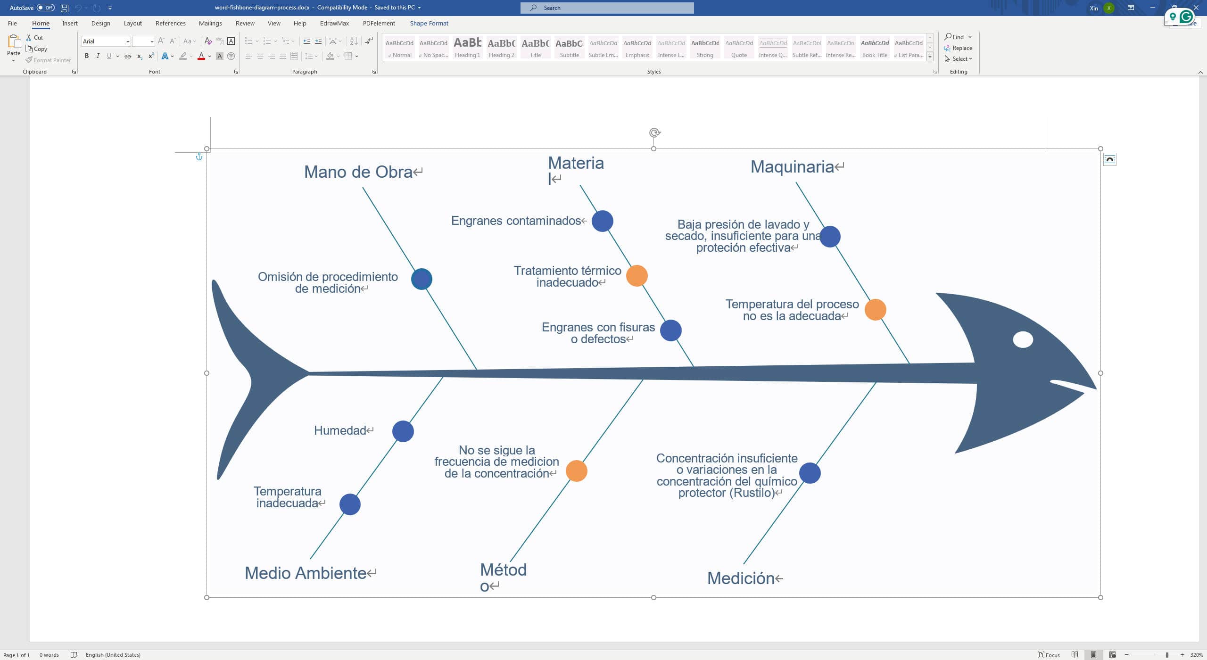1207x660 pixels.
Task: Click the Clear All Formatting icon
Action: tap(208, 41)
